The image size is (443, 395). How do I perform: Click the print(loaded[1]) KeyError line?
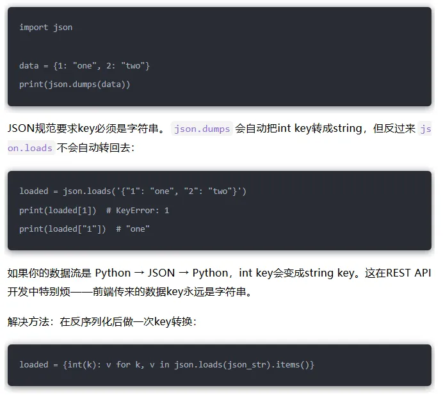(94, 211)
